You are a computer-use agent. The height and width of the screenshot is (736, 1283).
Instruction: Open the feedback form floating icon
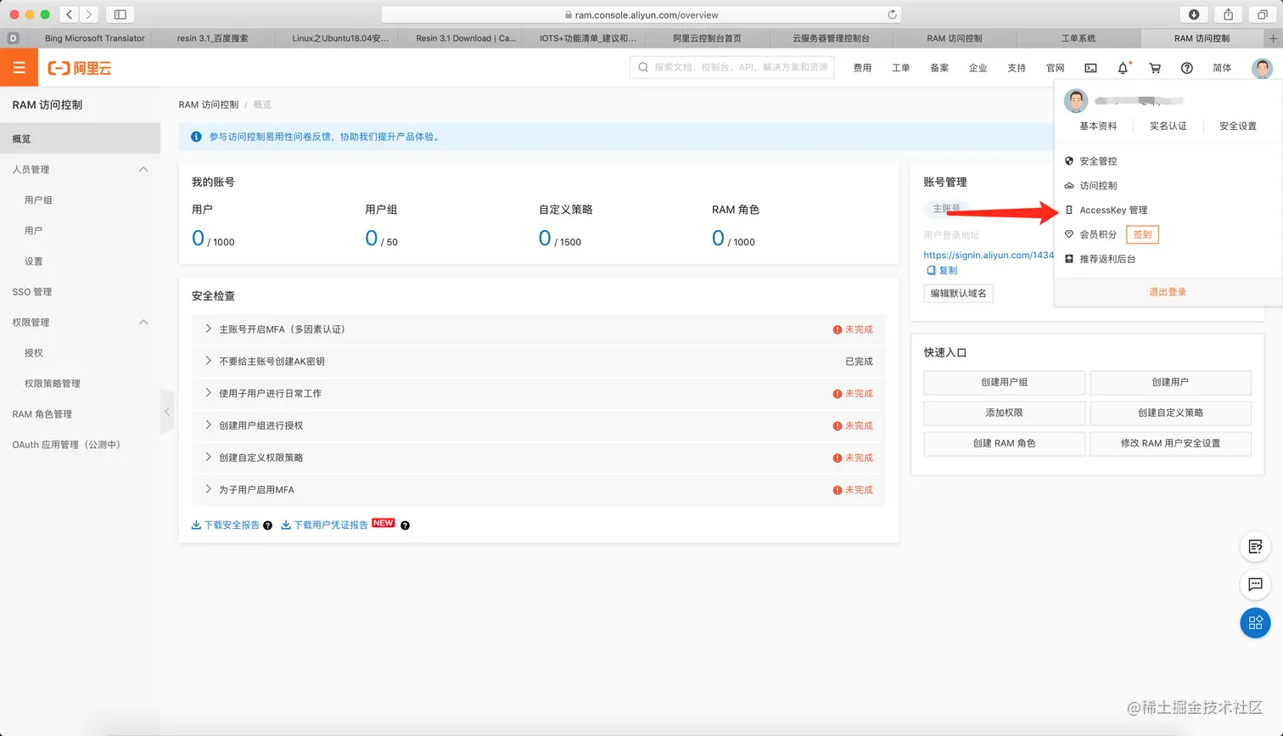click(x=1255, y=547)
